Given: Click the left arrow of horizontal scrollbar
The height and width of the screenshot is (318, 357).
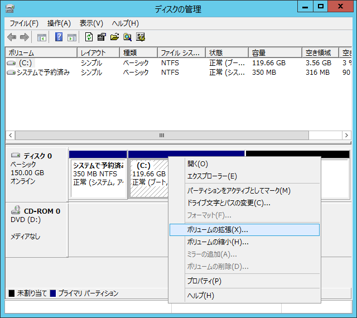Looking at the screenshot, I should tap(11, 136).
